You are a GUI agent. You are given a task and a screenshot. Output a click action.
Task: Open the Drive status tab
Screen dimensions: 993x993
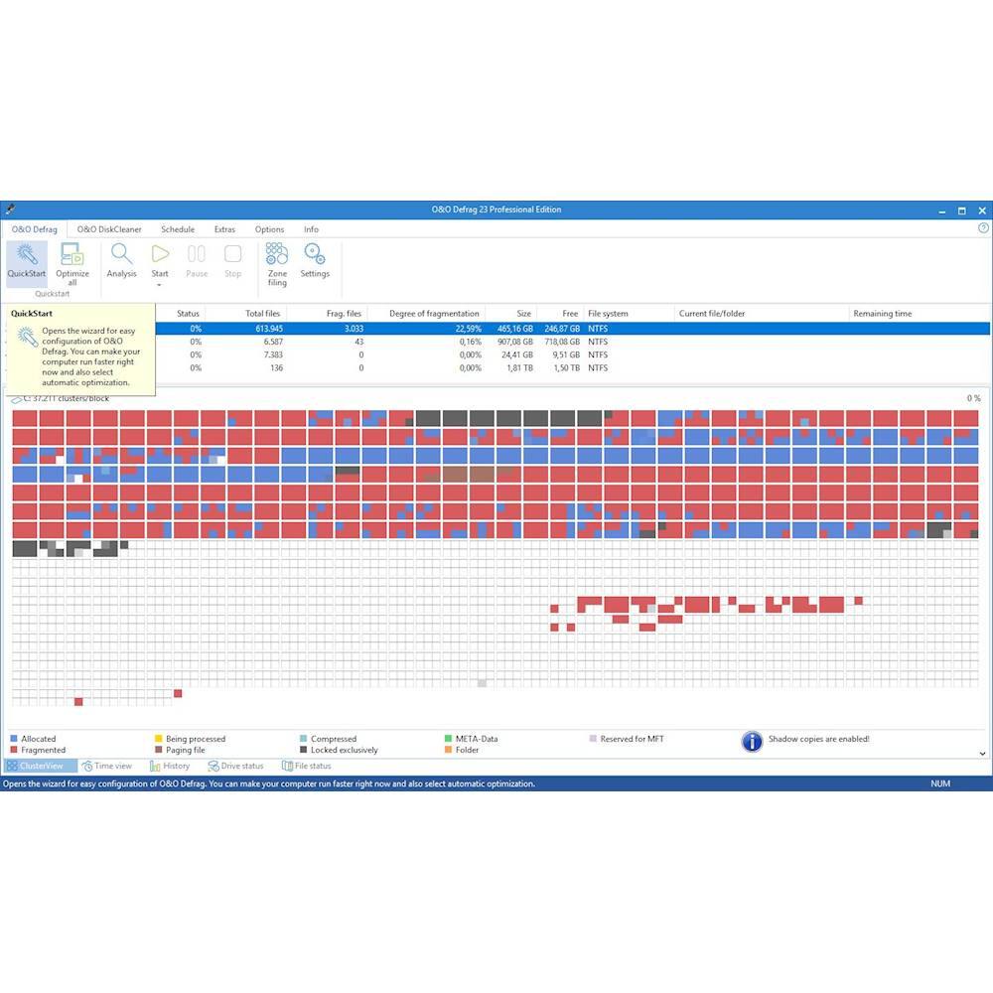tap(236, 767)
